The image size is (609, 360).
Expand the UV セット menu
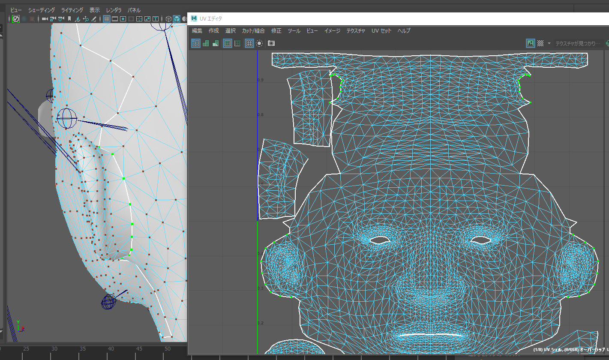(x=381, y=31)
